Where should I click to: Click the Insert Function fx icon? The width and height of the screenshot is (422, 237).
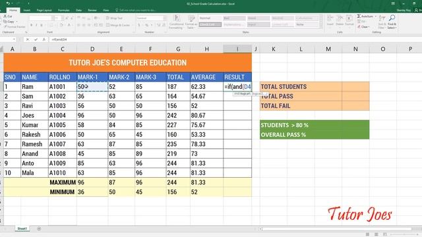44,39
